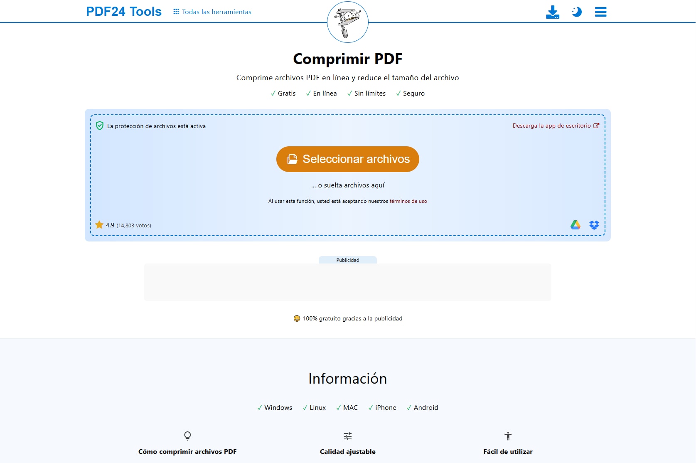696x463 pixels.
Task: Open the hamburger menu
Action: (x=600, y=12)
